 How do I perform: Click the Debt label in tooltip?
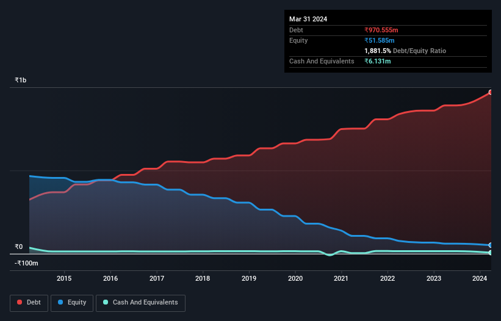[x=296, y=30]
